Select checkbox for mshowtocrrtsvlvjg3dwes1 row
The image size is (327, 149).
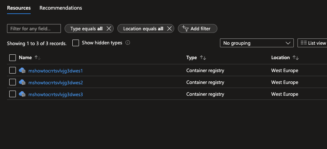click(x=13, y=70)
